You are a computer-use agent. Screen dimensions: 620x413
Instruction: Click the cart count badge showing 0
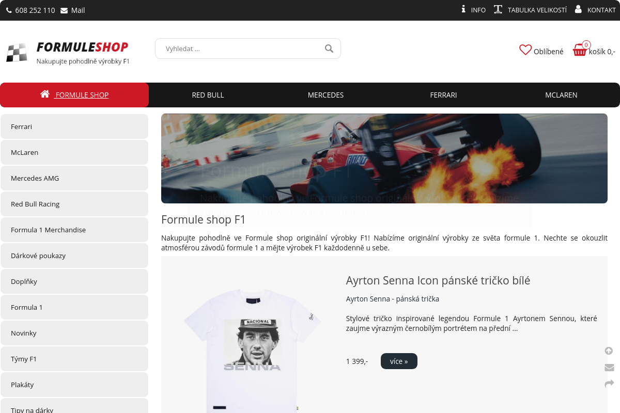coord(586,45)
